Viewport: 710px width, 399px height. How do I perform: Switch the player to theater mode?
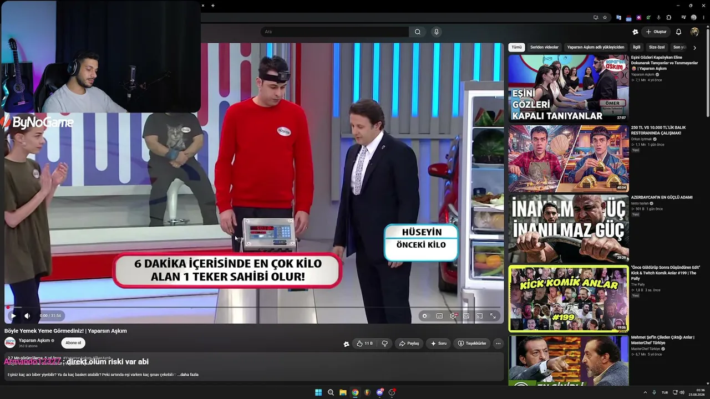coord(466,316)
